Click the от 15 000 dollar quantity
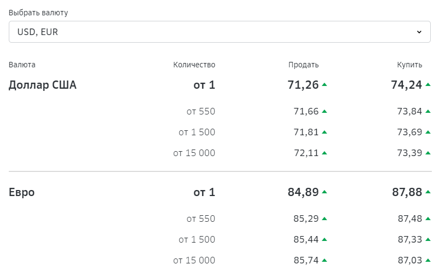 pyautogui.click(x=194, y=153)
